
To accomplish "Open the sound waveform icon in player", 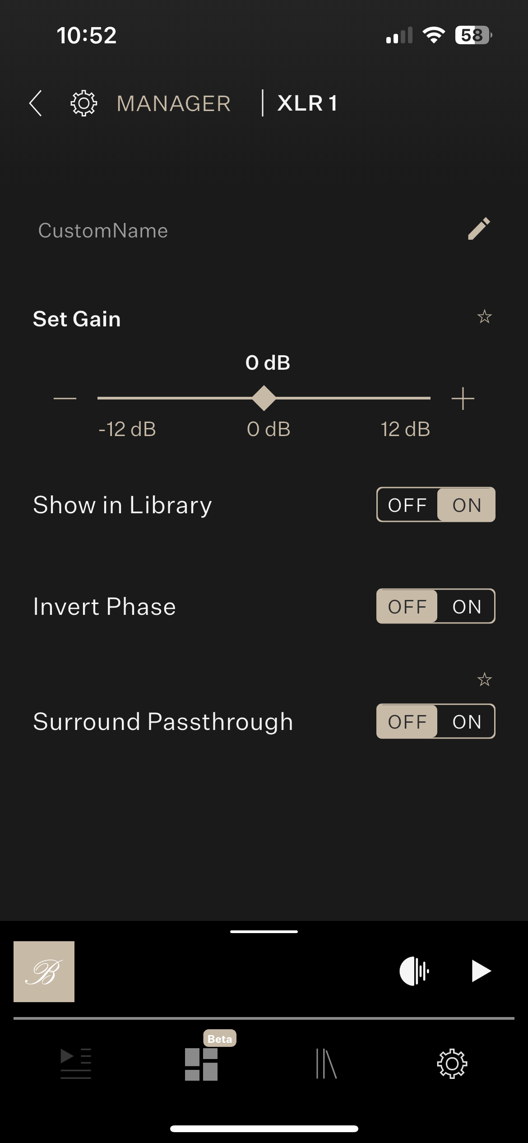I will coord(414,971).
